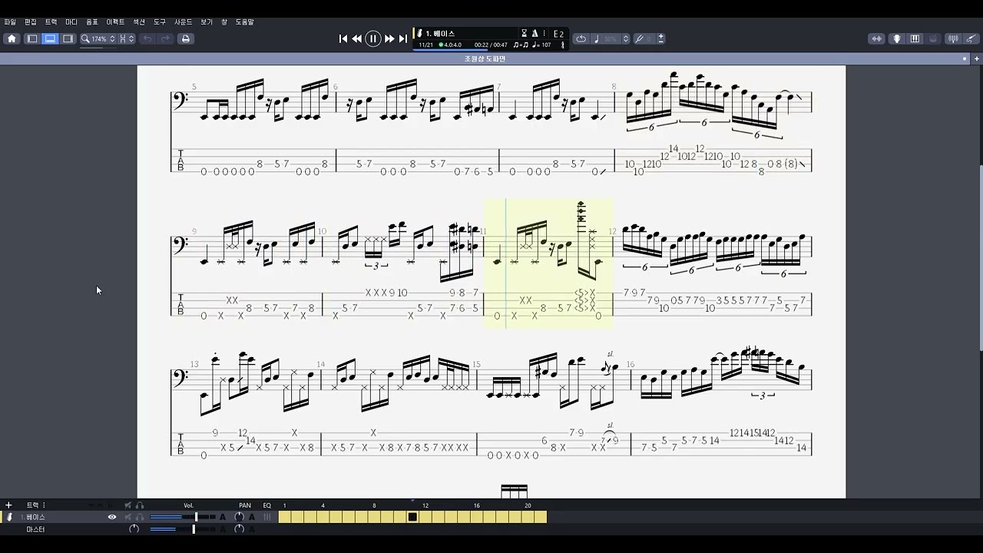Open the metronome options dots menu
The height and width of the screenshot is (553, 983).
click(544, 34)
